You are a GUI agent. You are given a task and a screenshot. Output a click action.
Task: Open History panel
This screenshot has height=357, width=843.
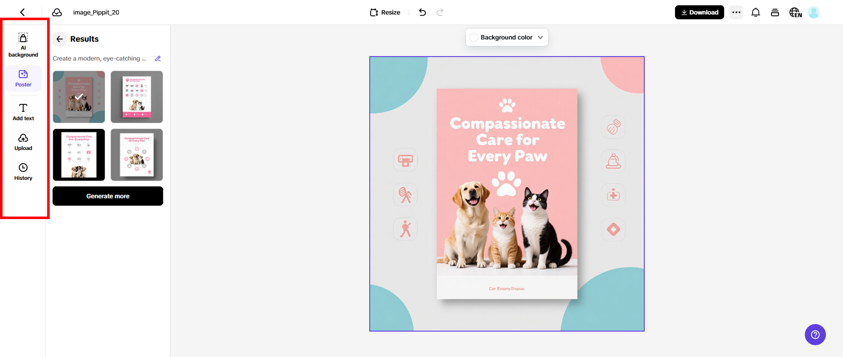pos(23,172)
